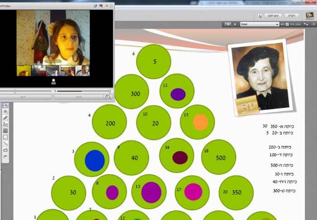Click the red heart icon in video panel

coord(101,6)
